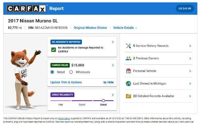Click the 2 Previous Owners text
This screenshot has width=200, height=125.
(146, 58)
